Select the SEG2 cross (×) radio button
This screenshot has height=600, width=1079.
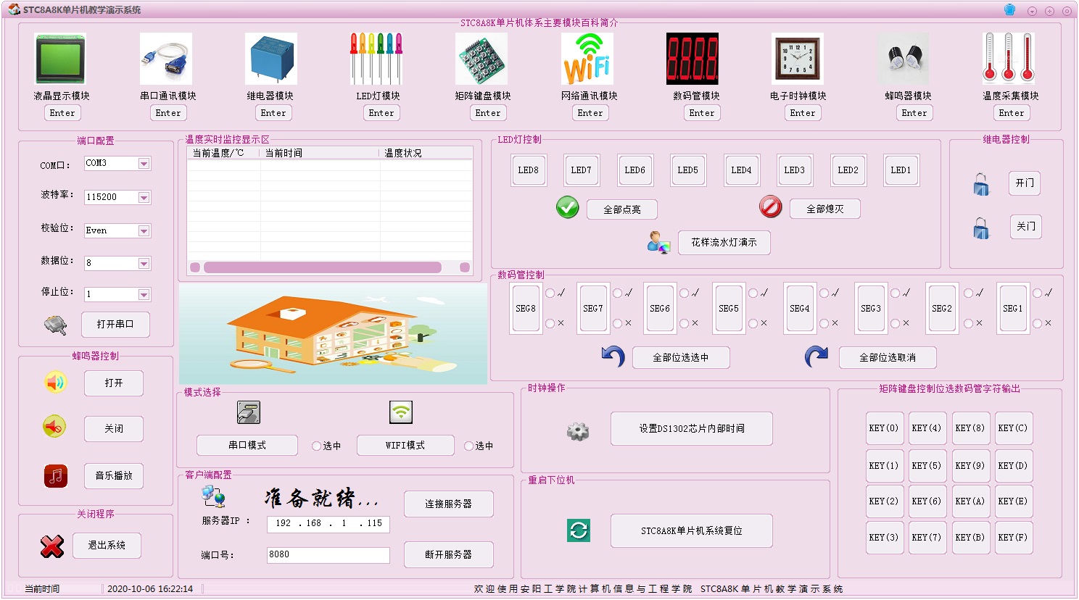coord(969,323)
